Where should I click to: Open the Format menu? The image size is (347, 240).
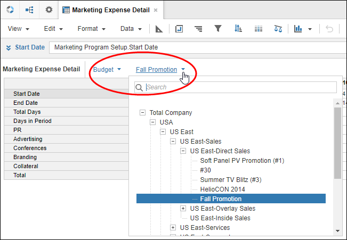(x=91, y=29)
